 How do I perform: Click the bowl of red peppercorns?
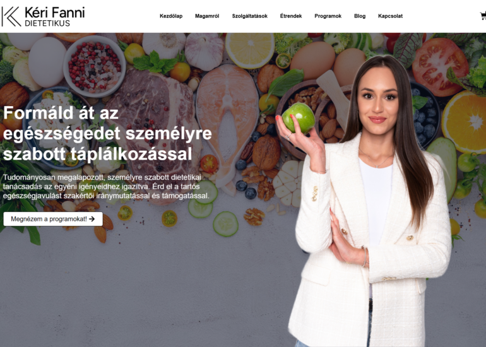coord(95,66)
